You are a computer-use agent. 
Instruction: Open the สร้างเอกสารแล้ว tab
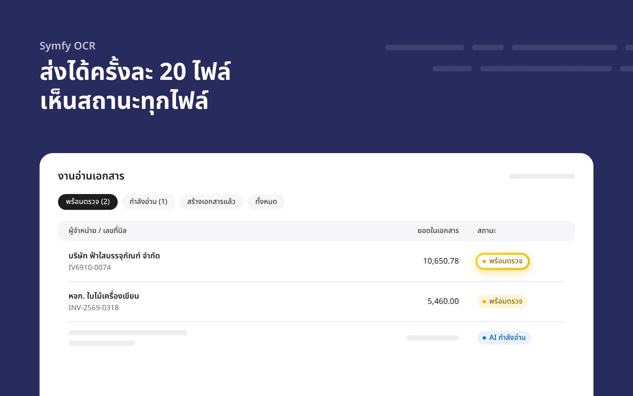211,202
